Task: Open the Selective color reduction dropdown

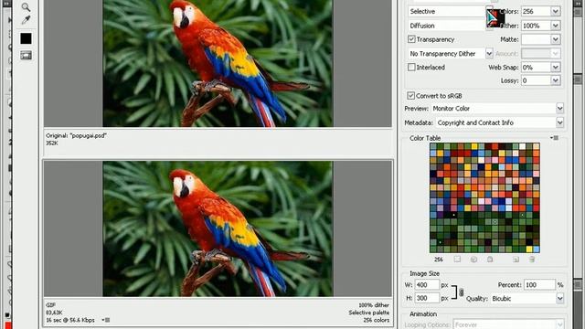Action: [x=451, y=11]
